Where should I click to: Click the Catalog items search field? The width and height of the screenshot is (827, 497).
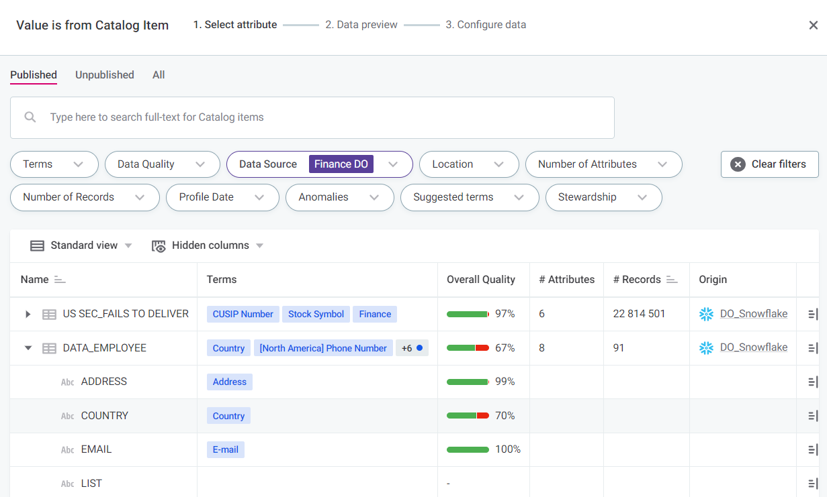pos(322,117)
